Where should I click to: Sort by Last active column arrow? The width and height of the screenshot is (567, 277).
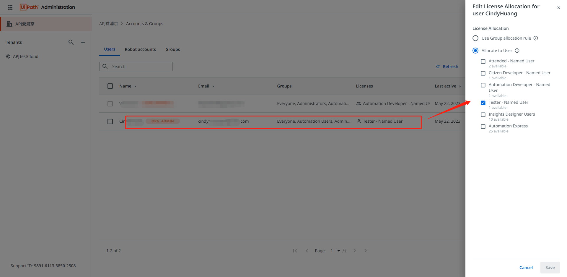pyautogui.click(x=460, y=86)
